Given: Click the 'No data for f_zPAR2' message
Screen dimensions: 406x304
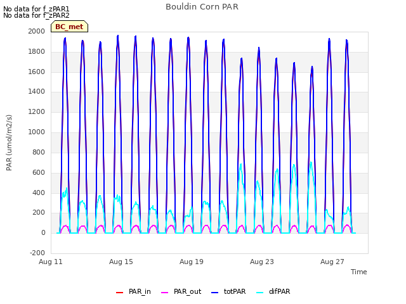Looking at the screenshot, I should pyautogui.click(x=36, y=15).
